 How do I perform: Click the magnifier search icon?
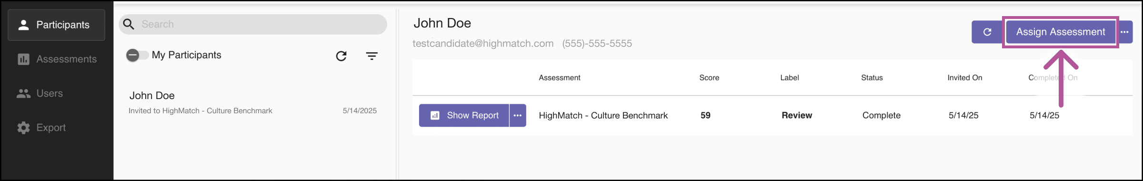pyautogui.click(x=129, y=24)
